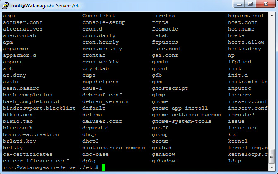Image resolution: width=278 pixels, height=174 pixels.
Task: Click the crontab entry in the listing
Action: (94, 55)
